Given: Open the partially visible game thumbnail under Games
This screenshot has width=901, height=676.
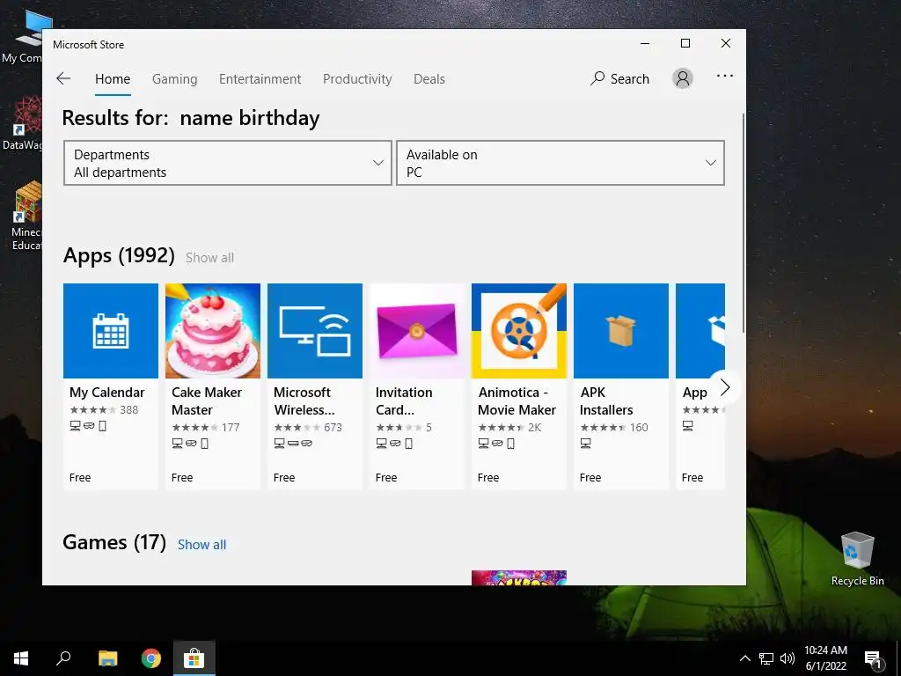Looking at the screenshot, I should point(519,577).
